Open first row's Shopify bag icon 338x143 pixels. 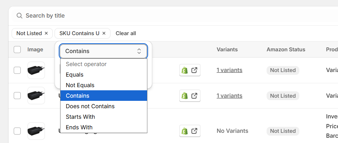click(x=185, y=70)
